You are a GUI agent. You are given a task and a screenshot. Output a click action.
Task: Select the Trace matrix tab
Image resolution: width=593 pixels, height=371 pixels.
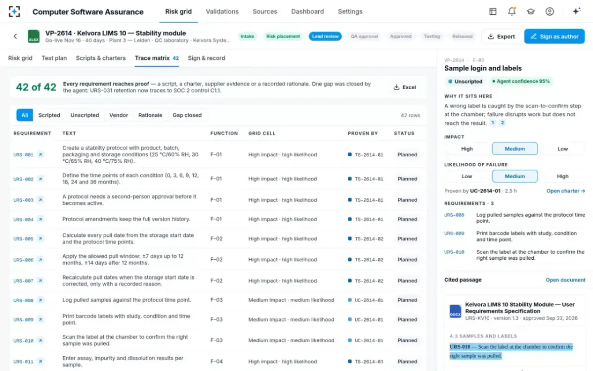pyautogui.click(x=157, y=58)
